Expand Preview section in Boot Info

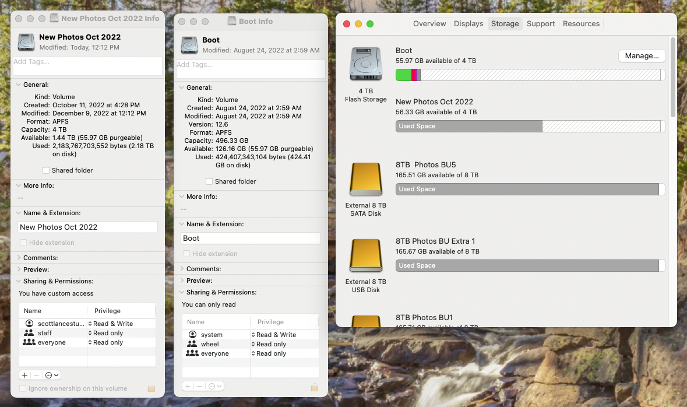point(181,280)
